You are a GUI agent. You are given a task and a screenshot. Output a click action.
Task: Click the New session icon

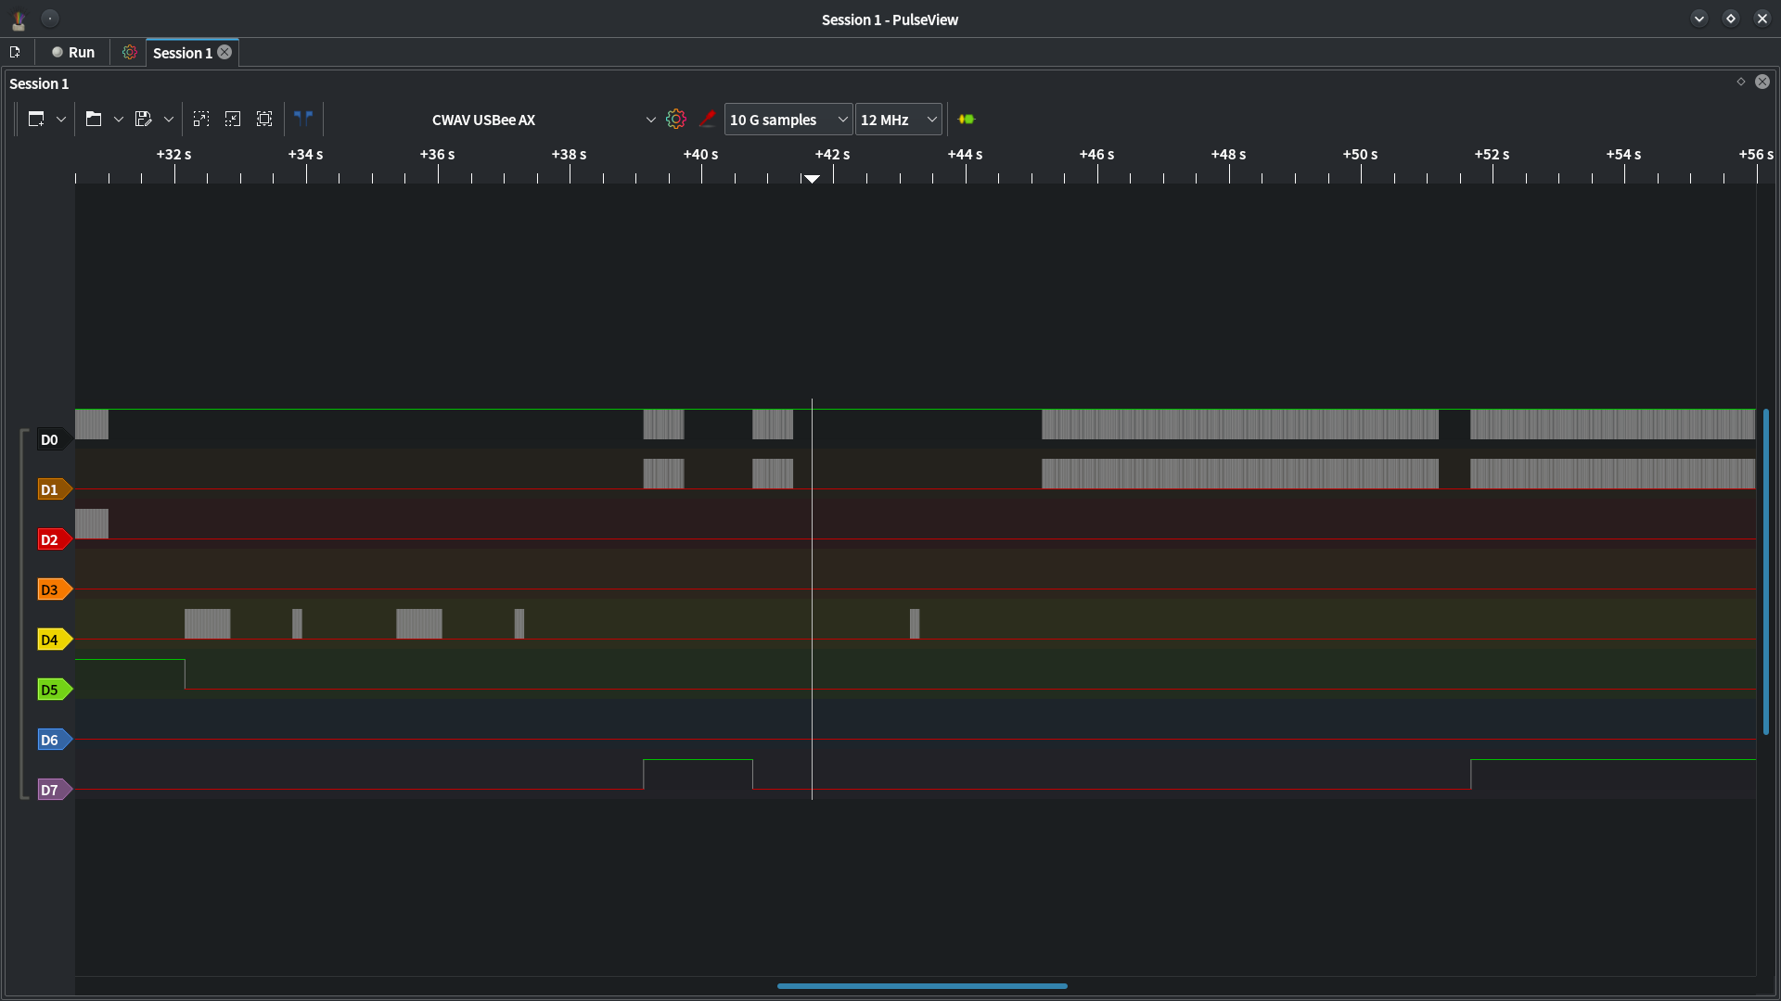15,53
